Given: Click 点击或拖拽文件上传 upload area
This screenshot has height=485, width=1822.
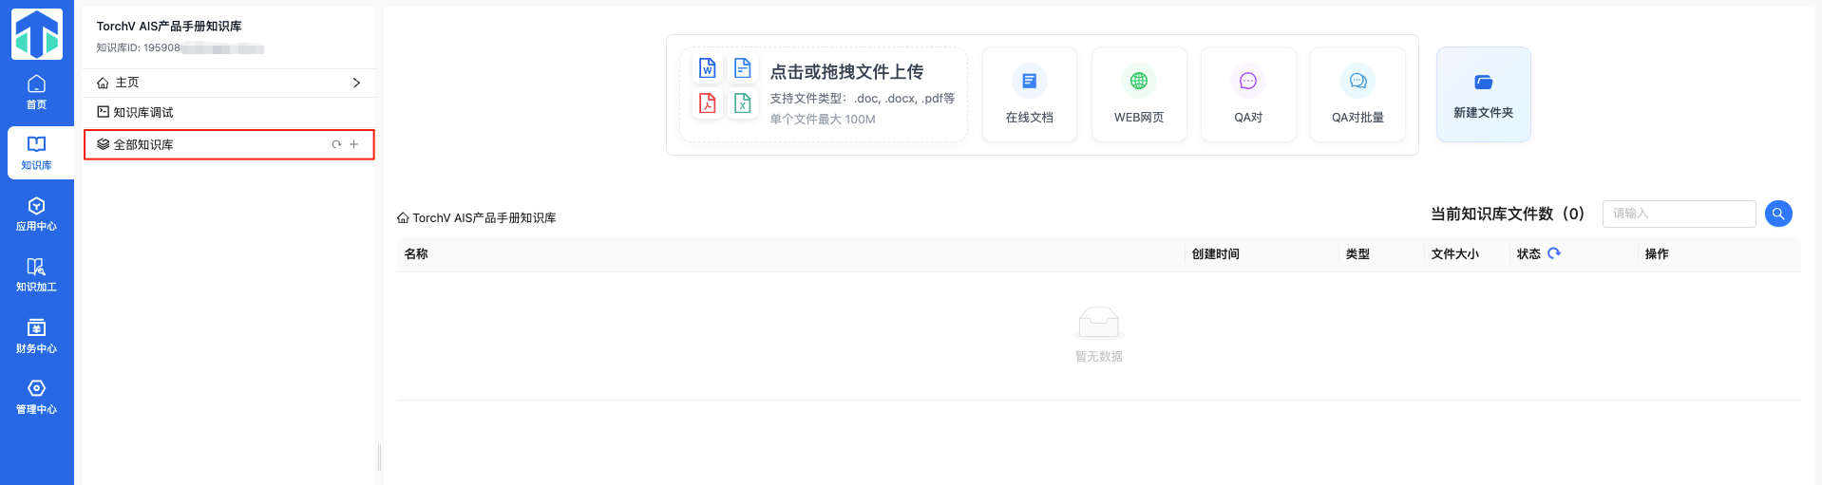Looking at the screenshot, I should [824, 95].
